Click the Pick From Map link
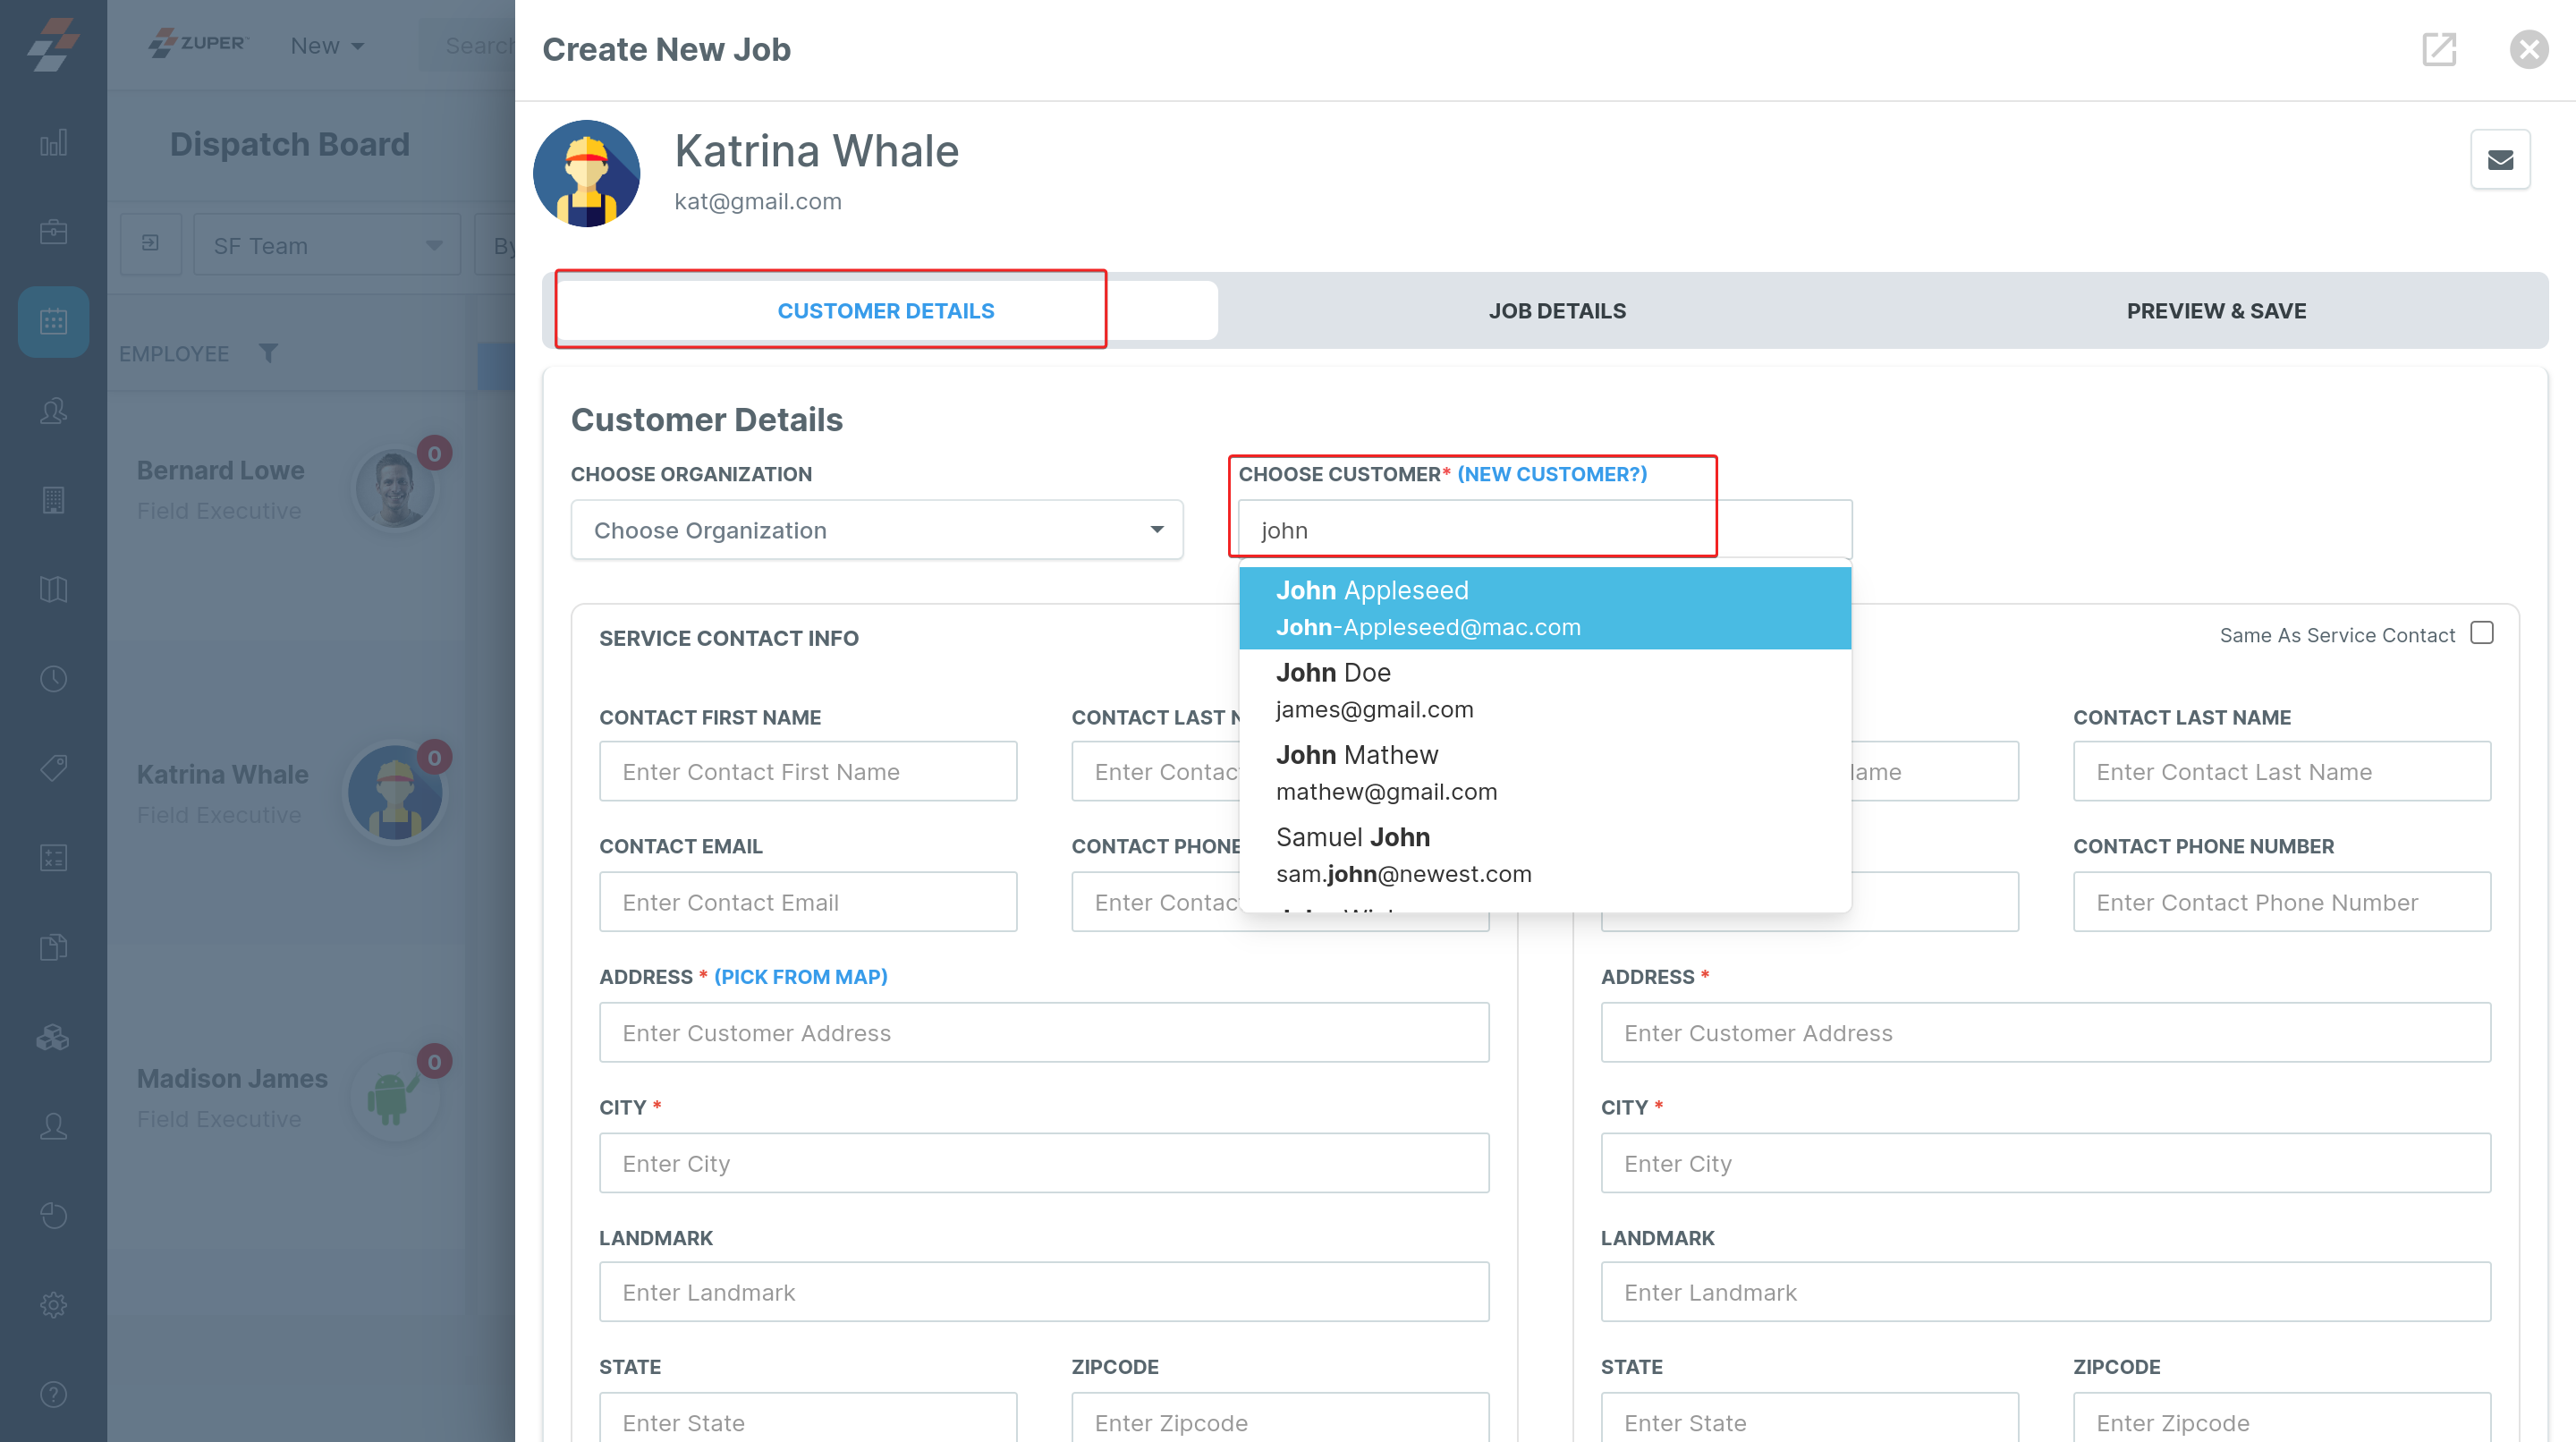The width and height of the screenshot is (2576, 1442). click(x=800, y=976)
